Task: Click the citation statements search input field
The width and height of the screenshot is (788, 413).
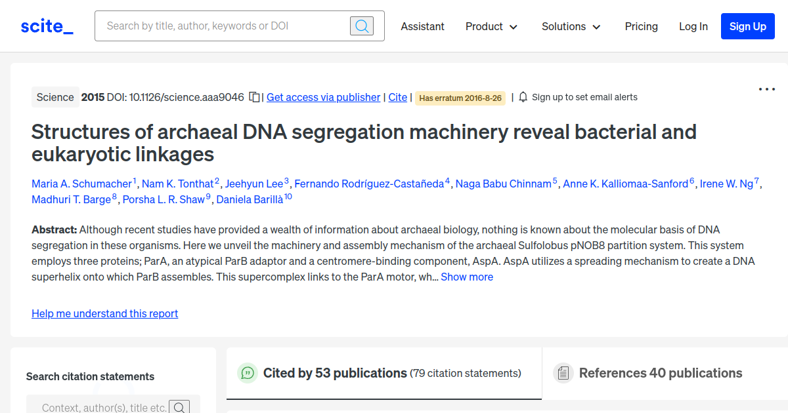Action: coord(105,406)
